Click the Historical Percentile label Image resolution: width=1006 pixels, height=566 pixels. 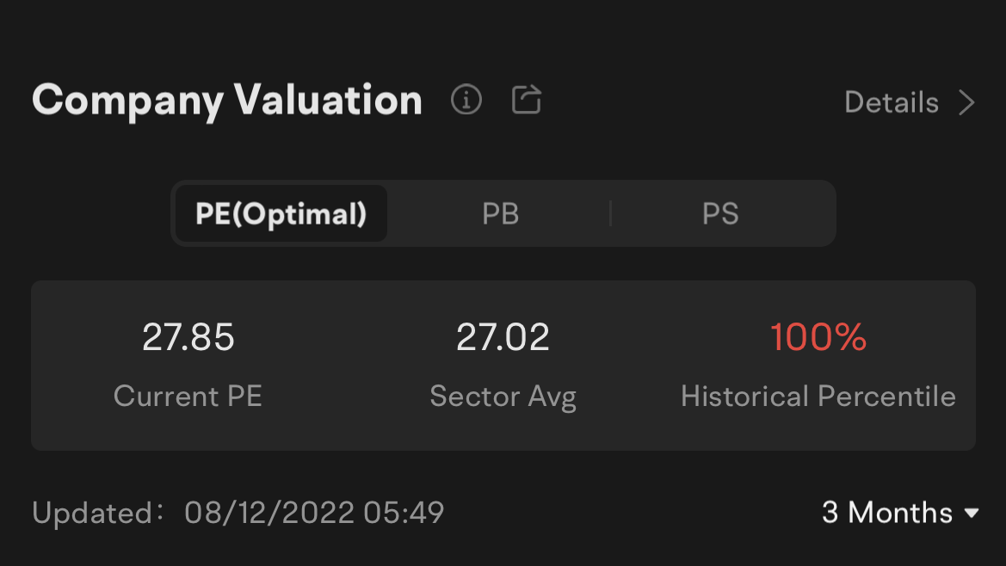click(818, 397)
